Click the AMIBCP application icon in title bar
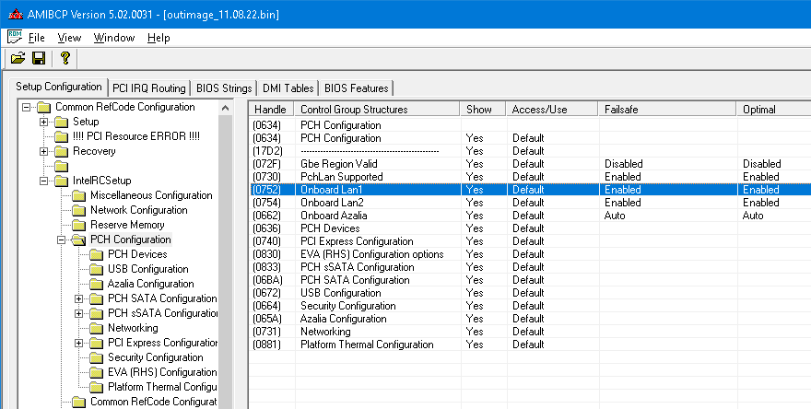The image size is (811, 409). 14,15
